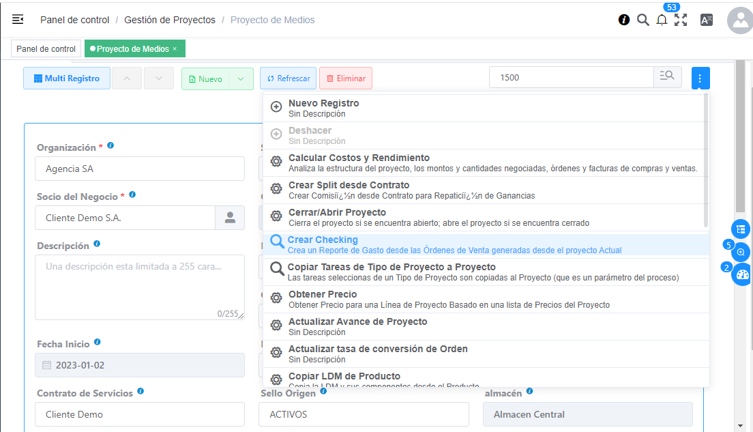Screen dimensions: 753x432
Task: Open the language translation icon
Action: click(x=707, y=20)
